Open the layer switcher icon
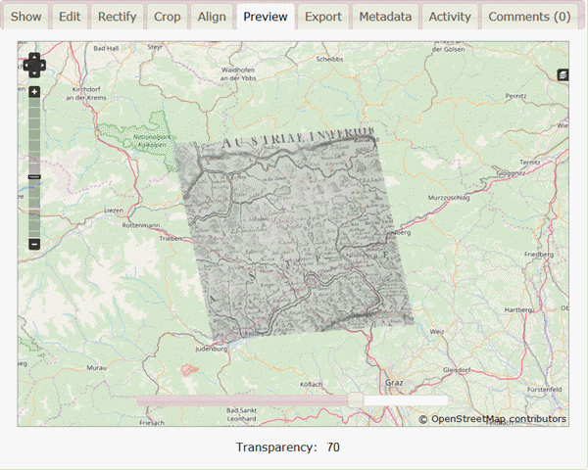The height and width of the screenshot is (470, 588). [563, 75]
